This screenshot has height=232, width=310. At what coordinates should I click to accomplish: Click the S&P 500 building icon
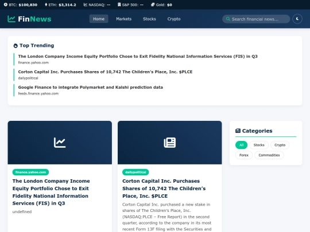point(119,5)
